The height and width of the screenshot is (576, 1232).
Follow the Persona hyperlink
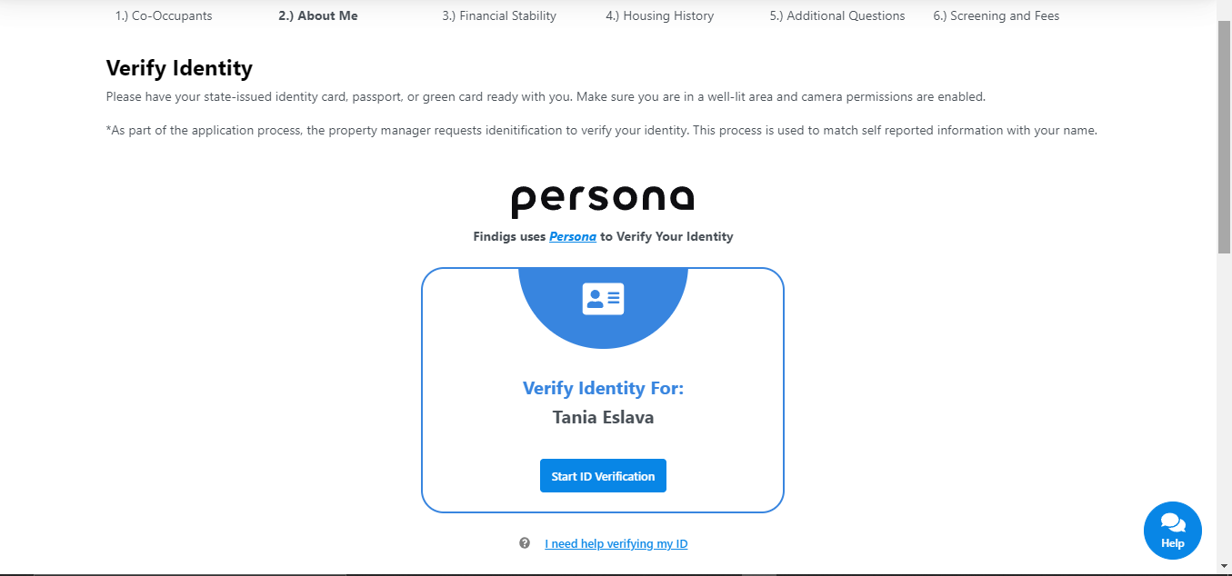point(573,236)
